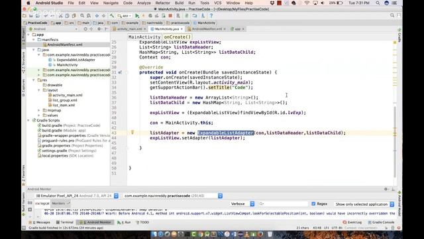Click the yellow intention lightbulb on line 43

132,132
